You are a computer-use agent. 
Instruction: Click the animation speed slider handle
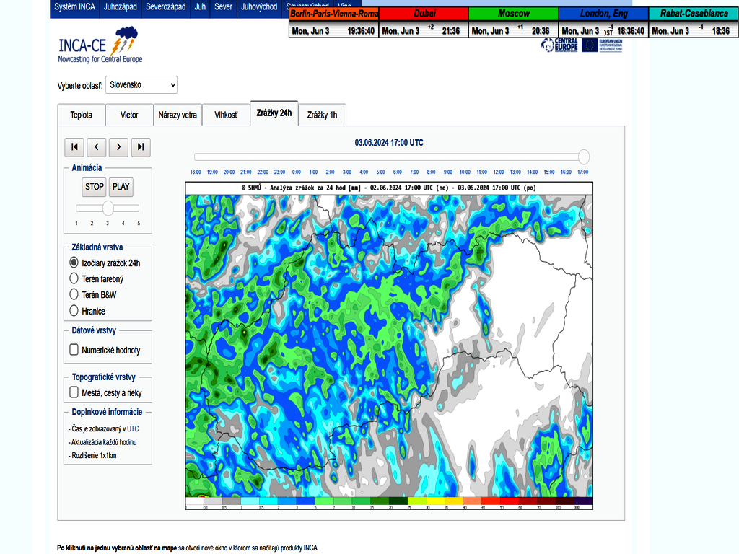108,208
